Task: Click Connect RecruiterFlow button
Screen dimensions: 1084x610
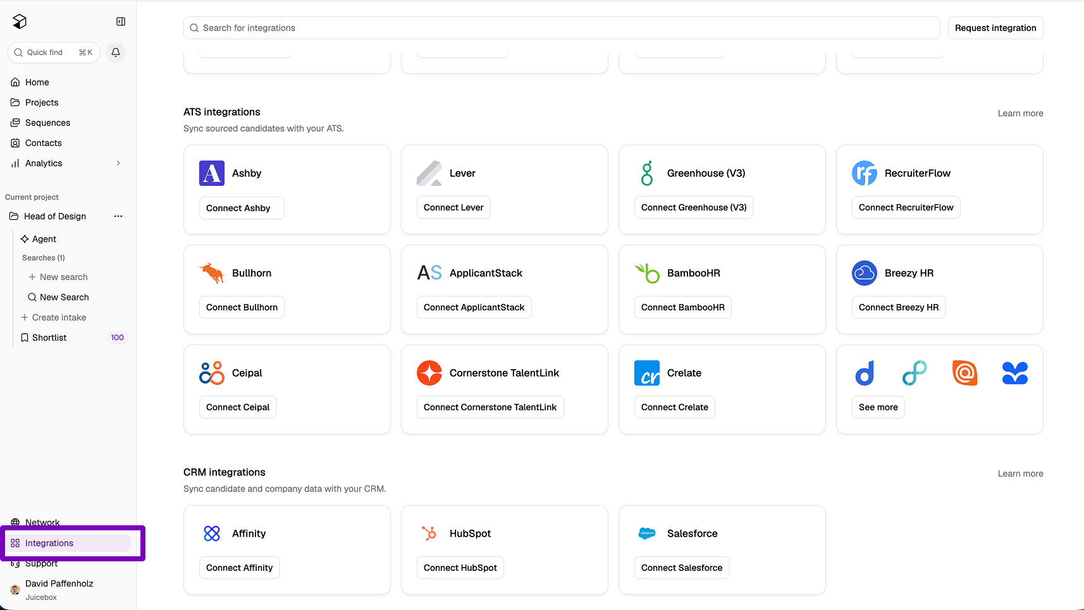Action: 906,207
